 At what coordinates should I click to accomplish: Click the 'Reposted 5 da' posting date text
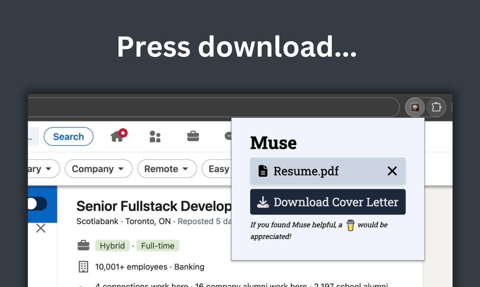pos(204,221)
